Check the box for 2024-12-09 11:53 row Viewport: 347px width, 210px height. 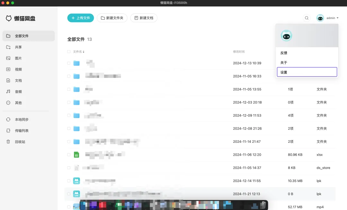[x=69, y=115]
